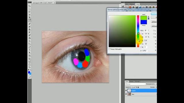Select the 'Фон' layer thumbnail
This screenshot has height=103, width=184.
(x=129, y=94)
